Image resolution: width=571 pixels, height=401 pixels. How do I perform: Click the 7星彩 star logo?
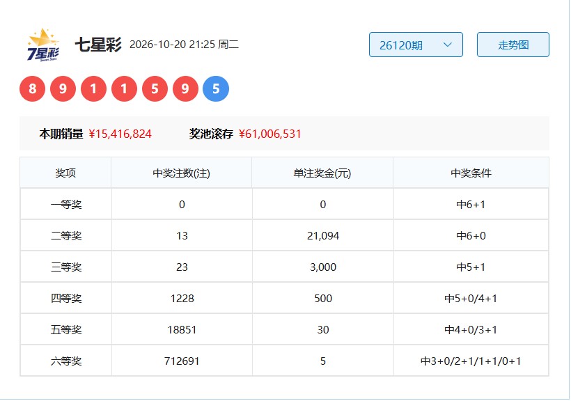pos(43,45)
